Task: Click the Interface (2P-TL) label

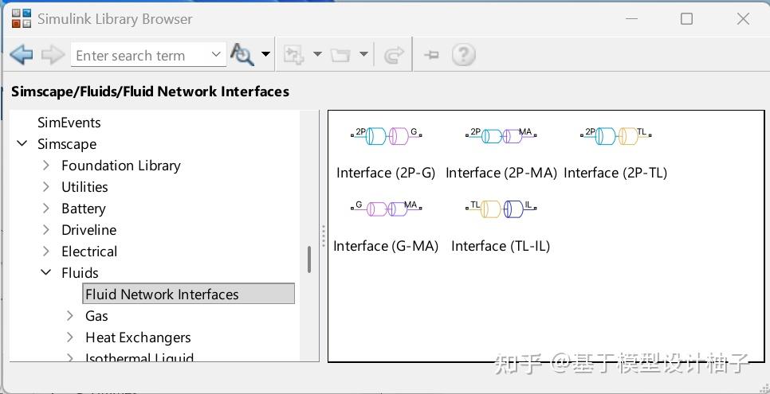Action: click(615, 173)
